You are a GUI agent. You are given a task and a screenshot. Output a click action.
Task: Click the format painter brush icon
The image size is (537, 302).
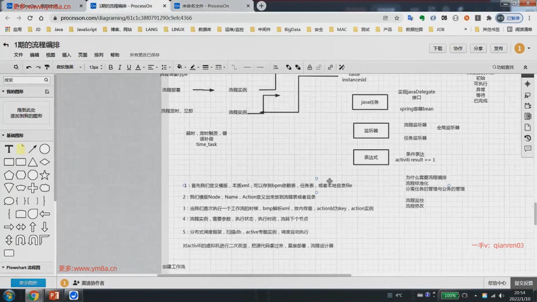tap(47, 67)
